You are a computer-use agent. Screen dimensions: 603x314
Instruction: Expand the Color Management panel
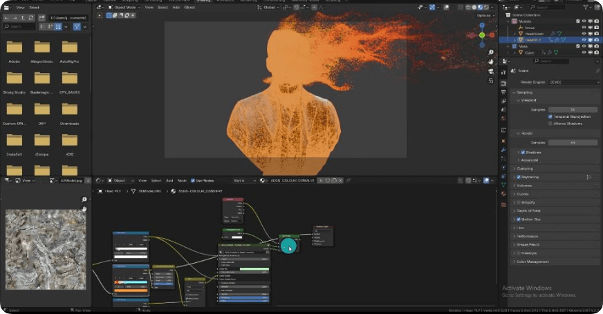click(x=532, y=262)
